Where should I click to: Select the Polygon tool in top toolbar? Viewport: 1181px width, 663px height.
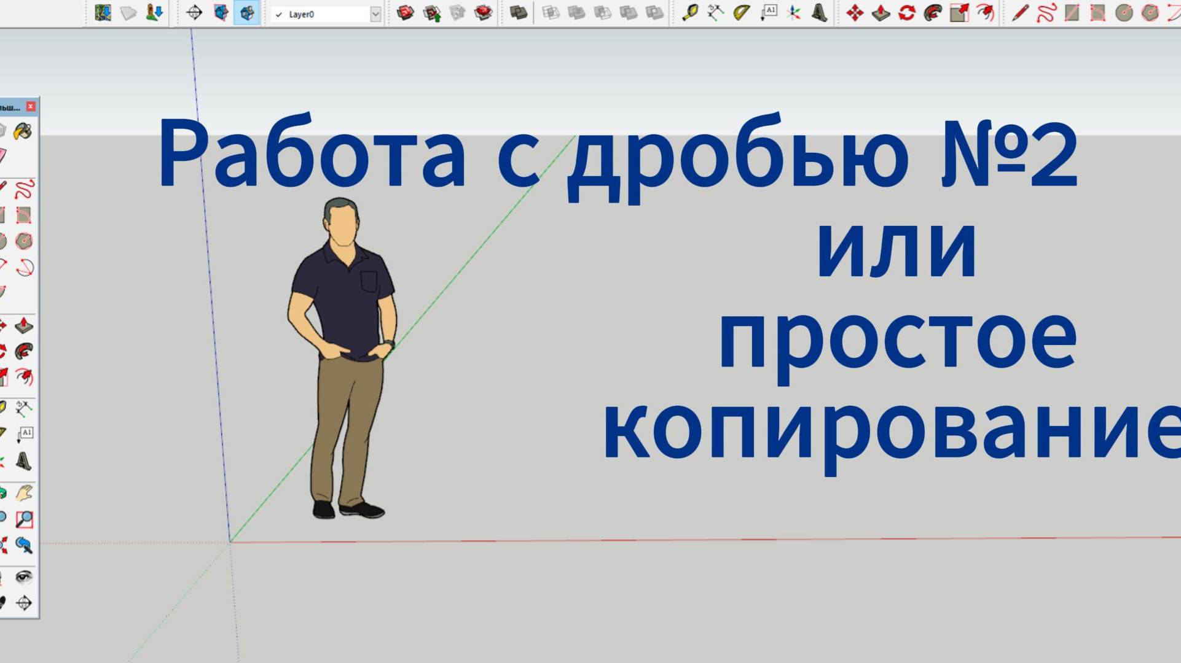[x=1150, y=13]
